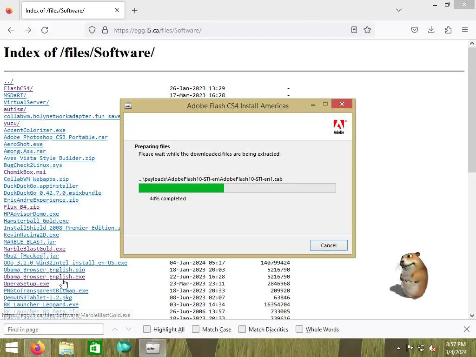
Task: Open the FlashCS4/ folder link
Action: tap(18, 88)
